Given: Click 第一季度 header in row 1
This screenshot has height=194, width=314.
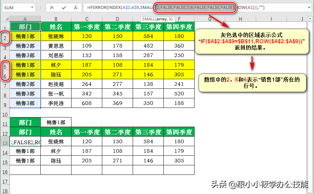Looking at the screenshot, I should (x=87, y=26).
